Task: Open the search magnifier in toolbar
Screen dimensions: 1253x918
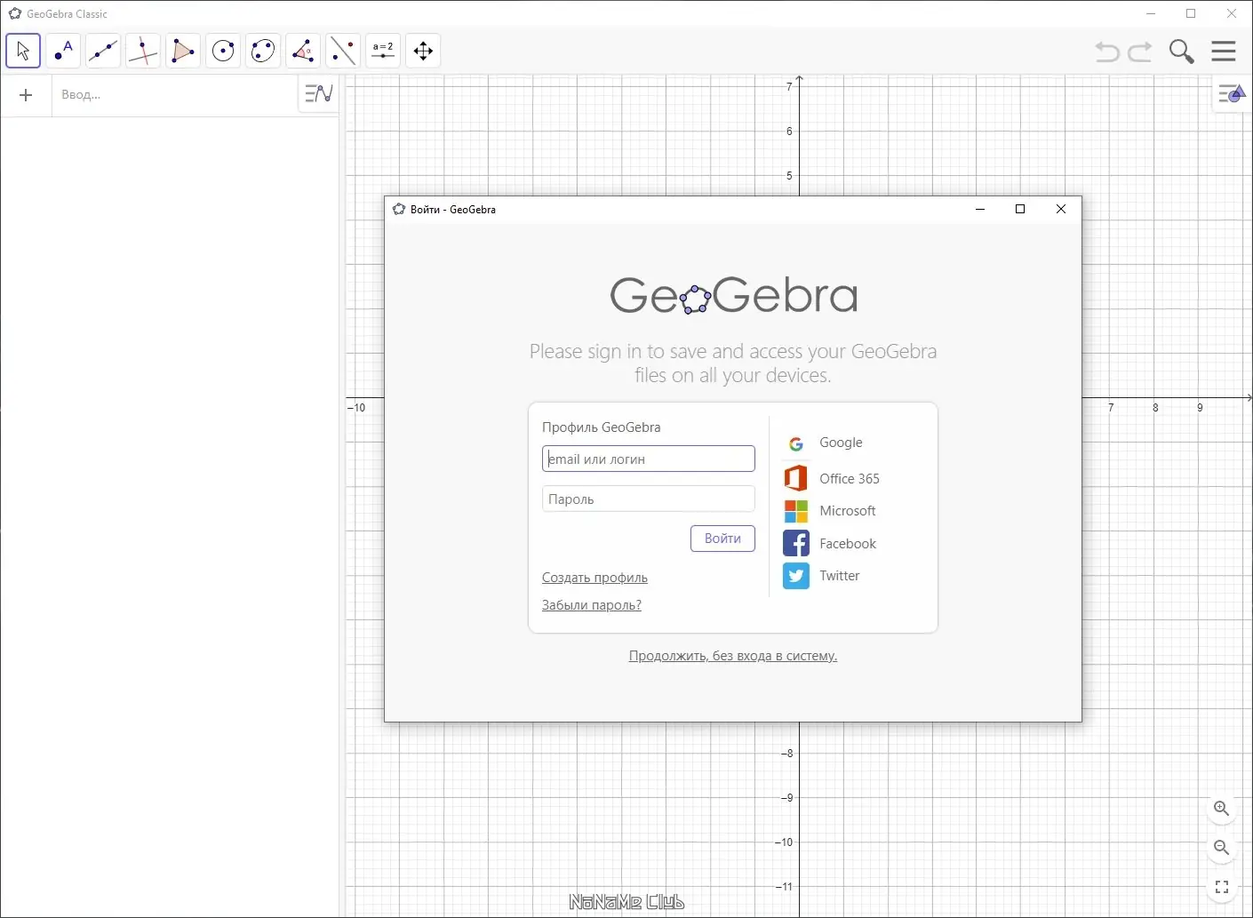Action: tap(1181, 52)
